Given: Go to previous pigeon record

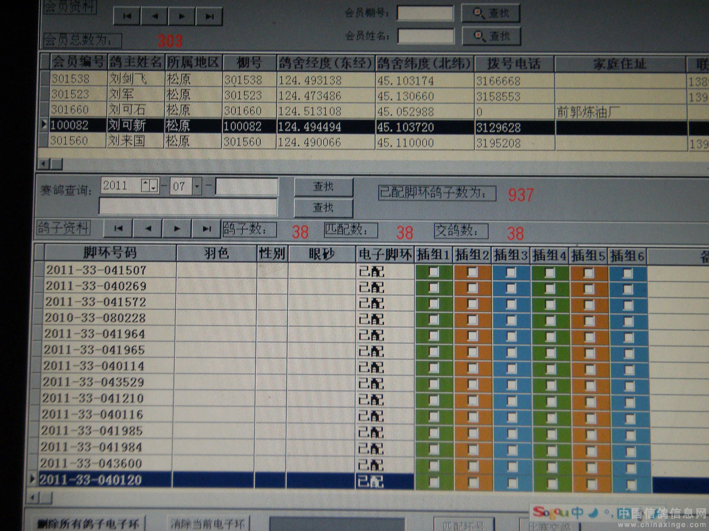Looking at the screenshot, I should click(148, 229).
